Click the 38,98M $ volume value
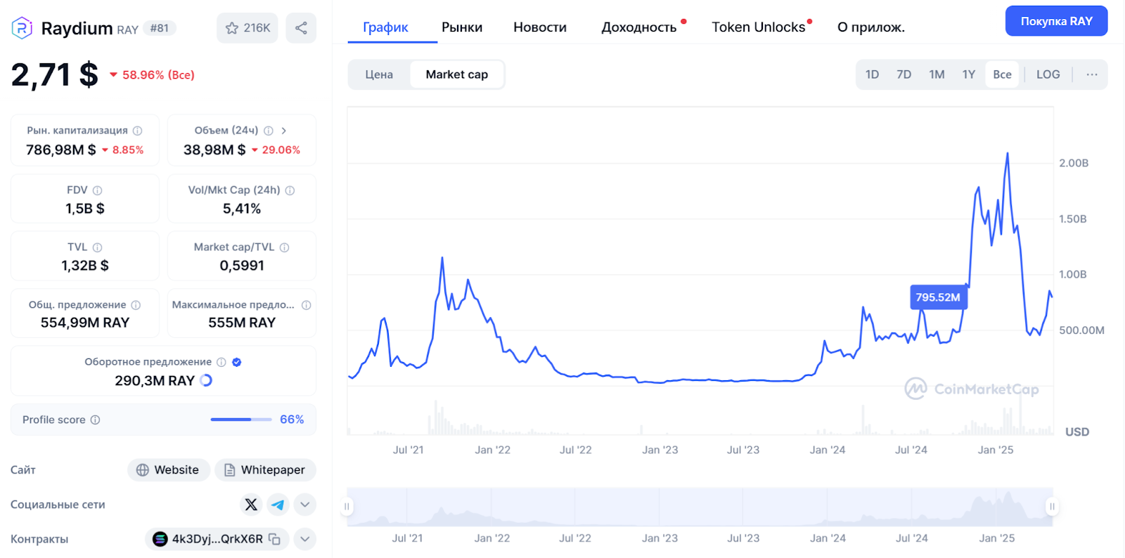This screenshot has height=558, width=1125. 214,150
